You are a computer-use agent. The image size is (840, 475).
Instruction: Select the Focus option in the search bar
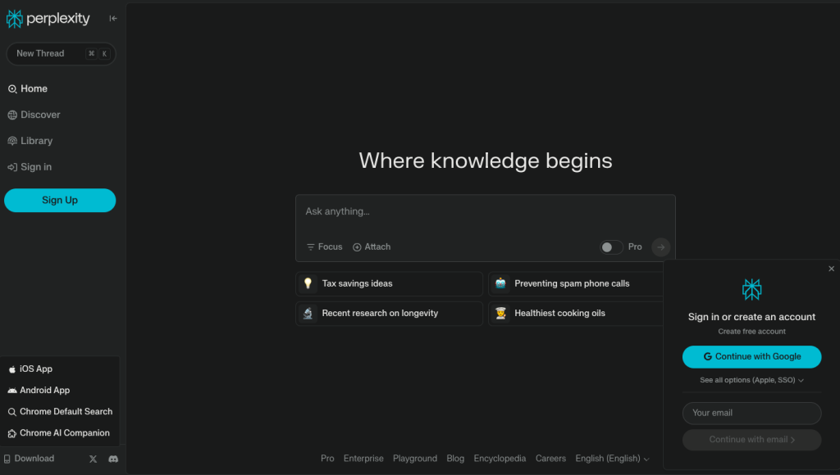324,247
